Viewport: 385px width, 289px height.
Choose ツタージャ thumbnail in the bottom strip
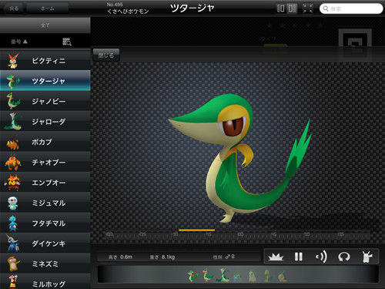tap(192, 276)
